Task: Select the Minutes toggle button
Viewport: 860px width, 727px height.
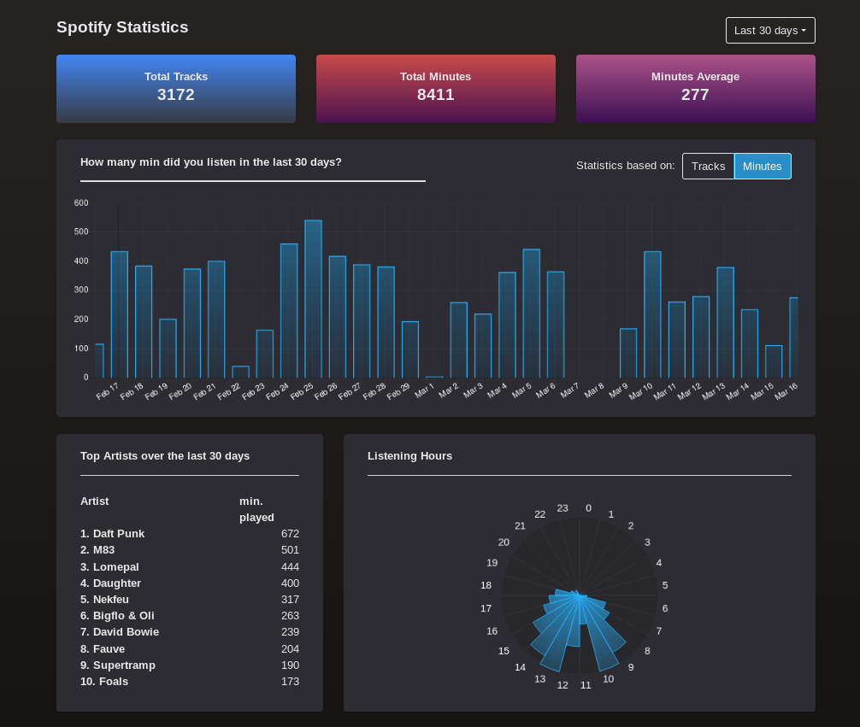Action: (x=762, y=166)
